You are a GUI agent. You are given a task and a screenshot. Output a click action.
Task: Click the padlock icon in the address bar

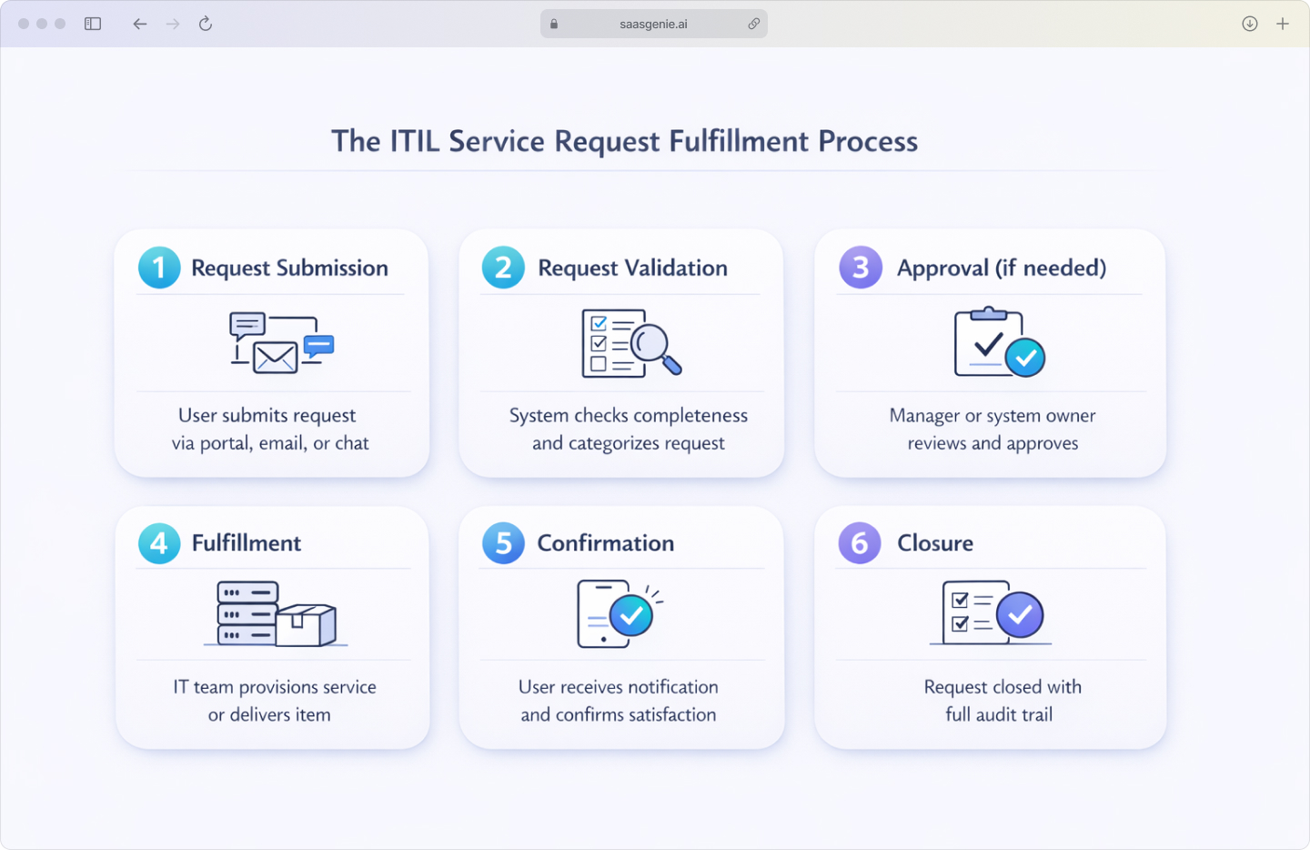click(553, 24)
